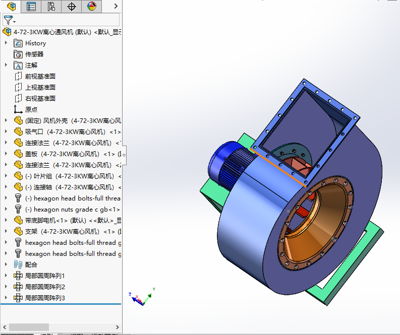Open the tree filter funnel dropdown

point(10,20)
